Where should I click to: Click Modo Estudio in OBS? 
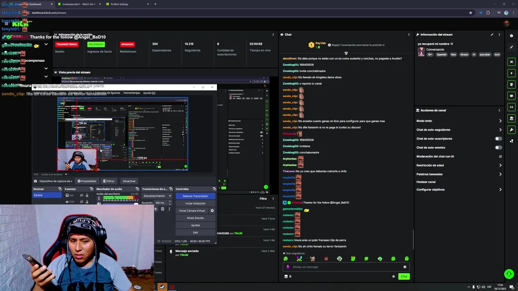click(195, 218)
